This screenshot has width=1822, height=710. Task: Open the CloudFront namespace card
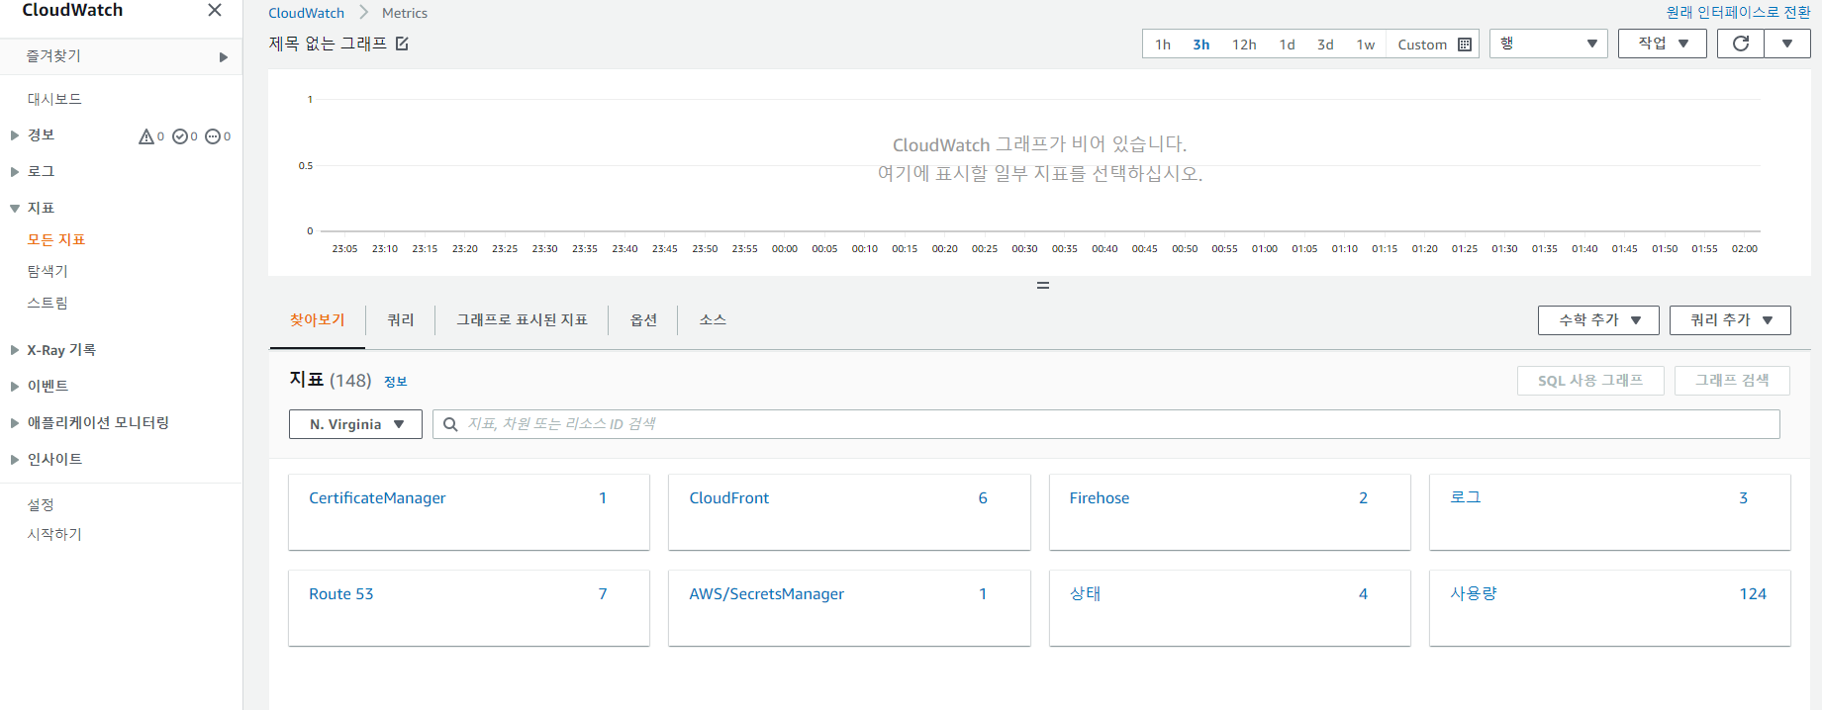point(849,511)
